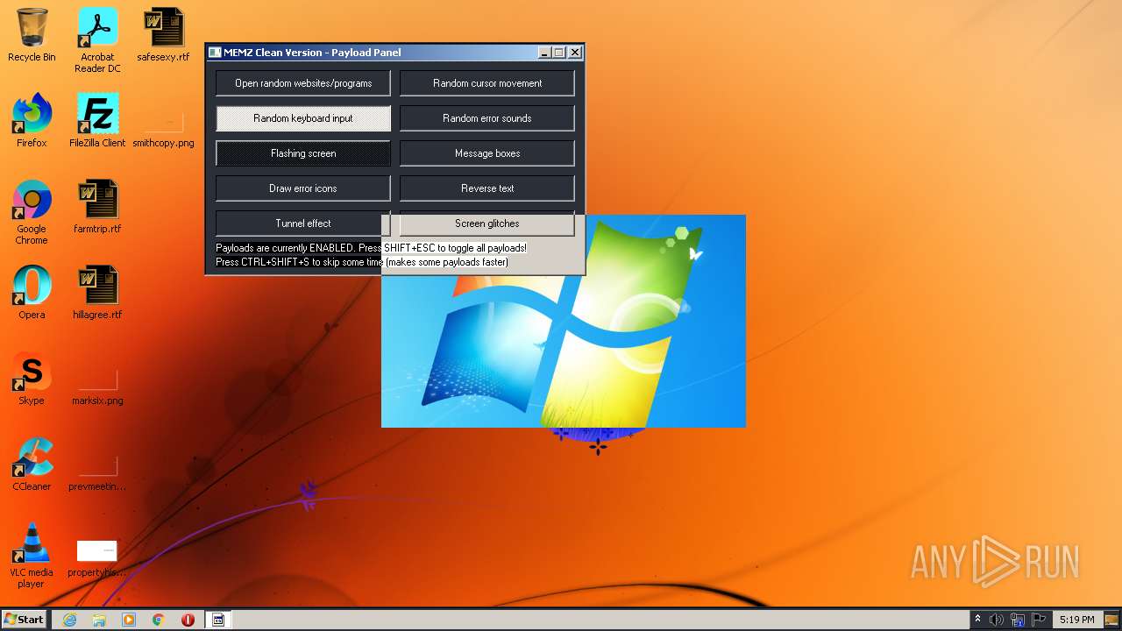Open Windows Explorer folder in taskbar
Screen dimensions: 1122x631
[x=99, y=620]
